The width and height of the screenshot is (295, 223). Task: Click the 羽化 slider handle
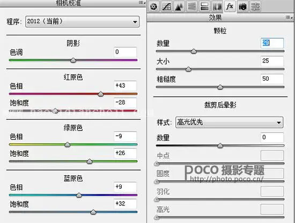point(157,199)
